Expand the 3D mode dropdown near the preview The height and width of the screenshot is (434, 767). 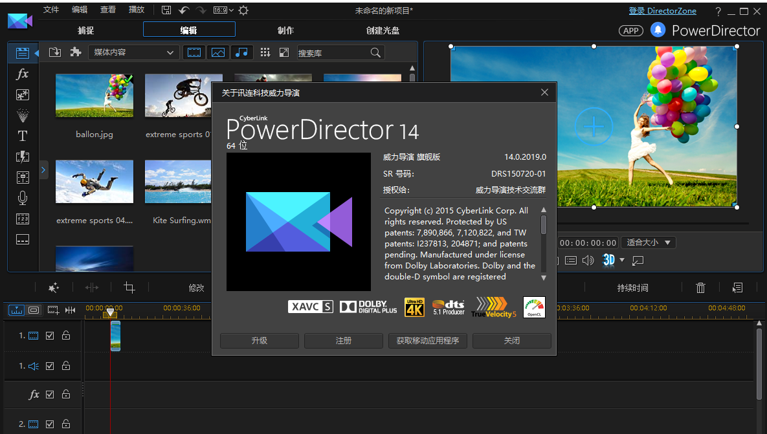coord(619,260)
